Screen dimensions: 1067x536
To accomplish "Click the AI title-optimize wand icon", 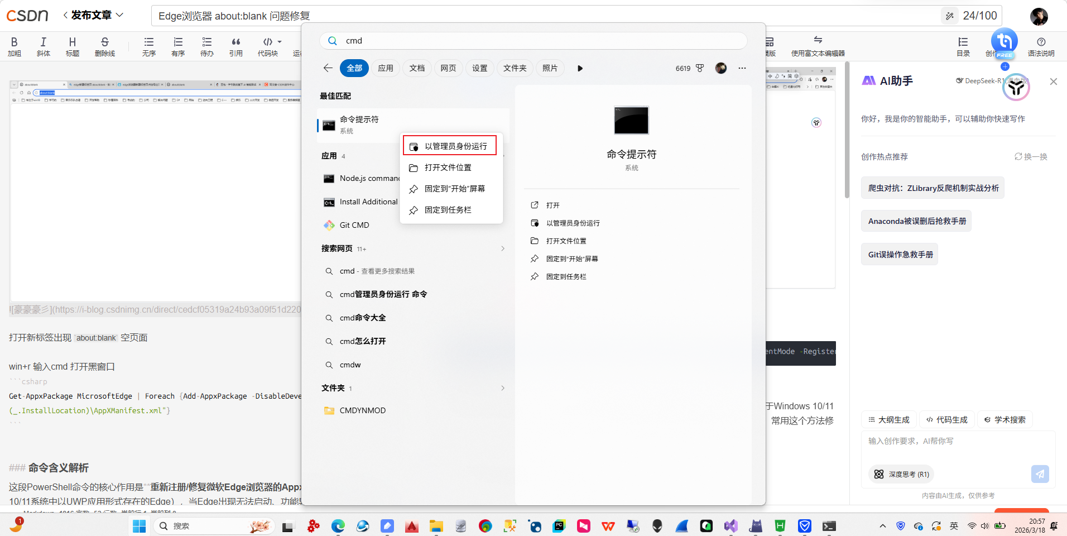I will [950, 16].
